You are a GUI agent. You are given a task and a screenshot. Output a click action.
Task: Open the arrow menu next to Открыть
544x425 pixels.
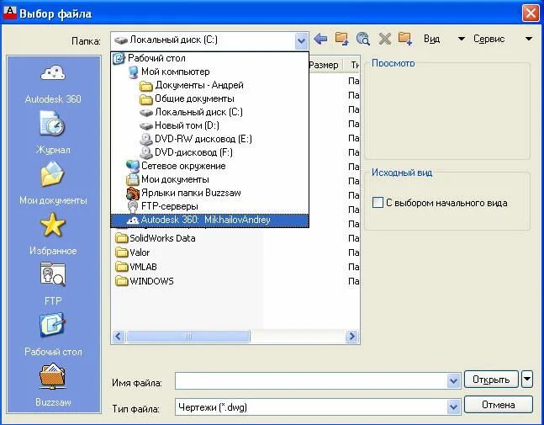[x=527, y=379]
